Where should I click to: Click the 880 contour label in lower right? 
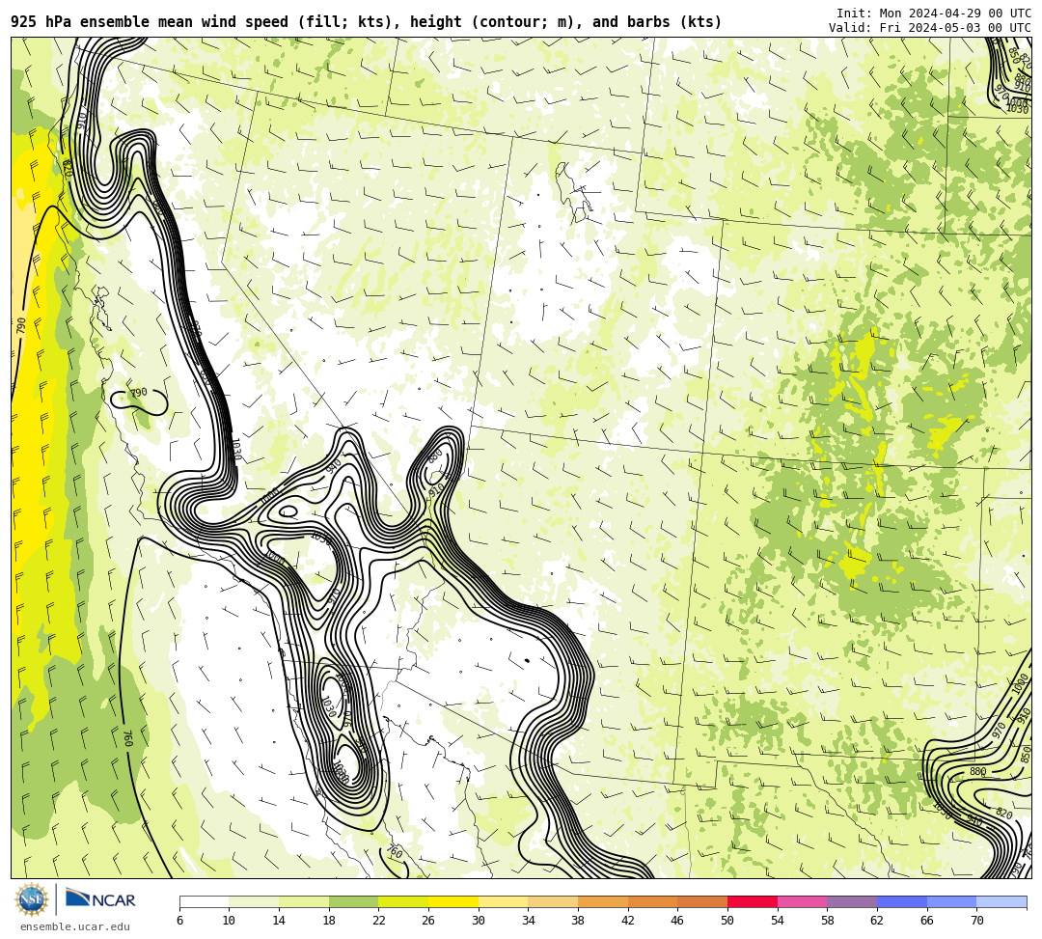pos(977,771)
